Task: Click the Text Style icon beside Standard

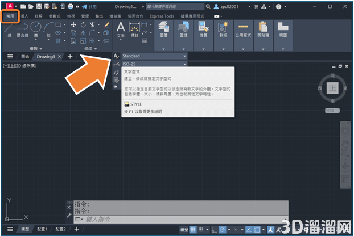Action: point(116,56)
